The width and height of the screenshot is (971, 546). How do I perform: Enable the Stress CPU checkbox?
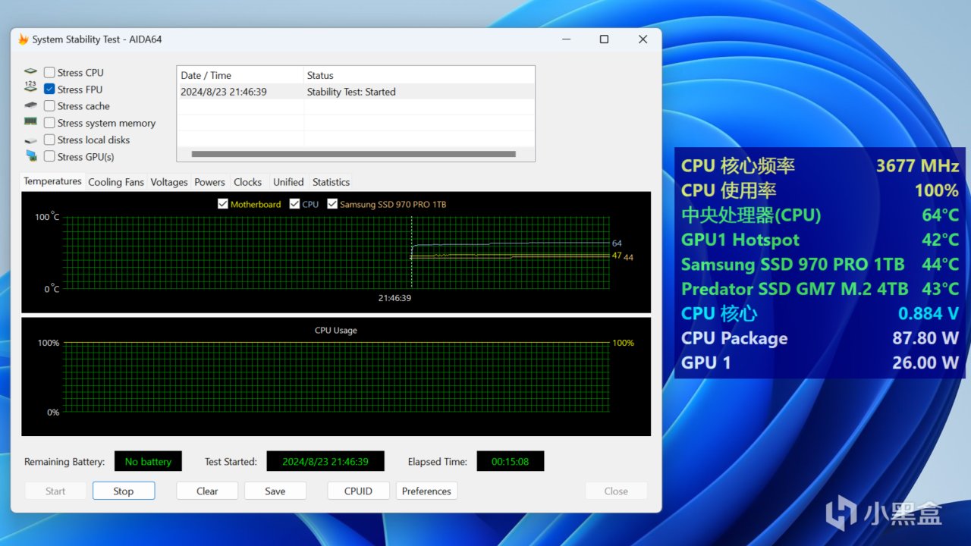click(49, 73)
